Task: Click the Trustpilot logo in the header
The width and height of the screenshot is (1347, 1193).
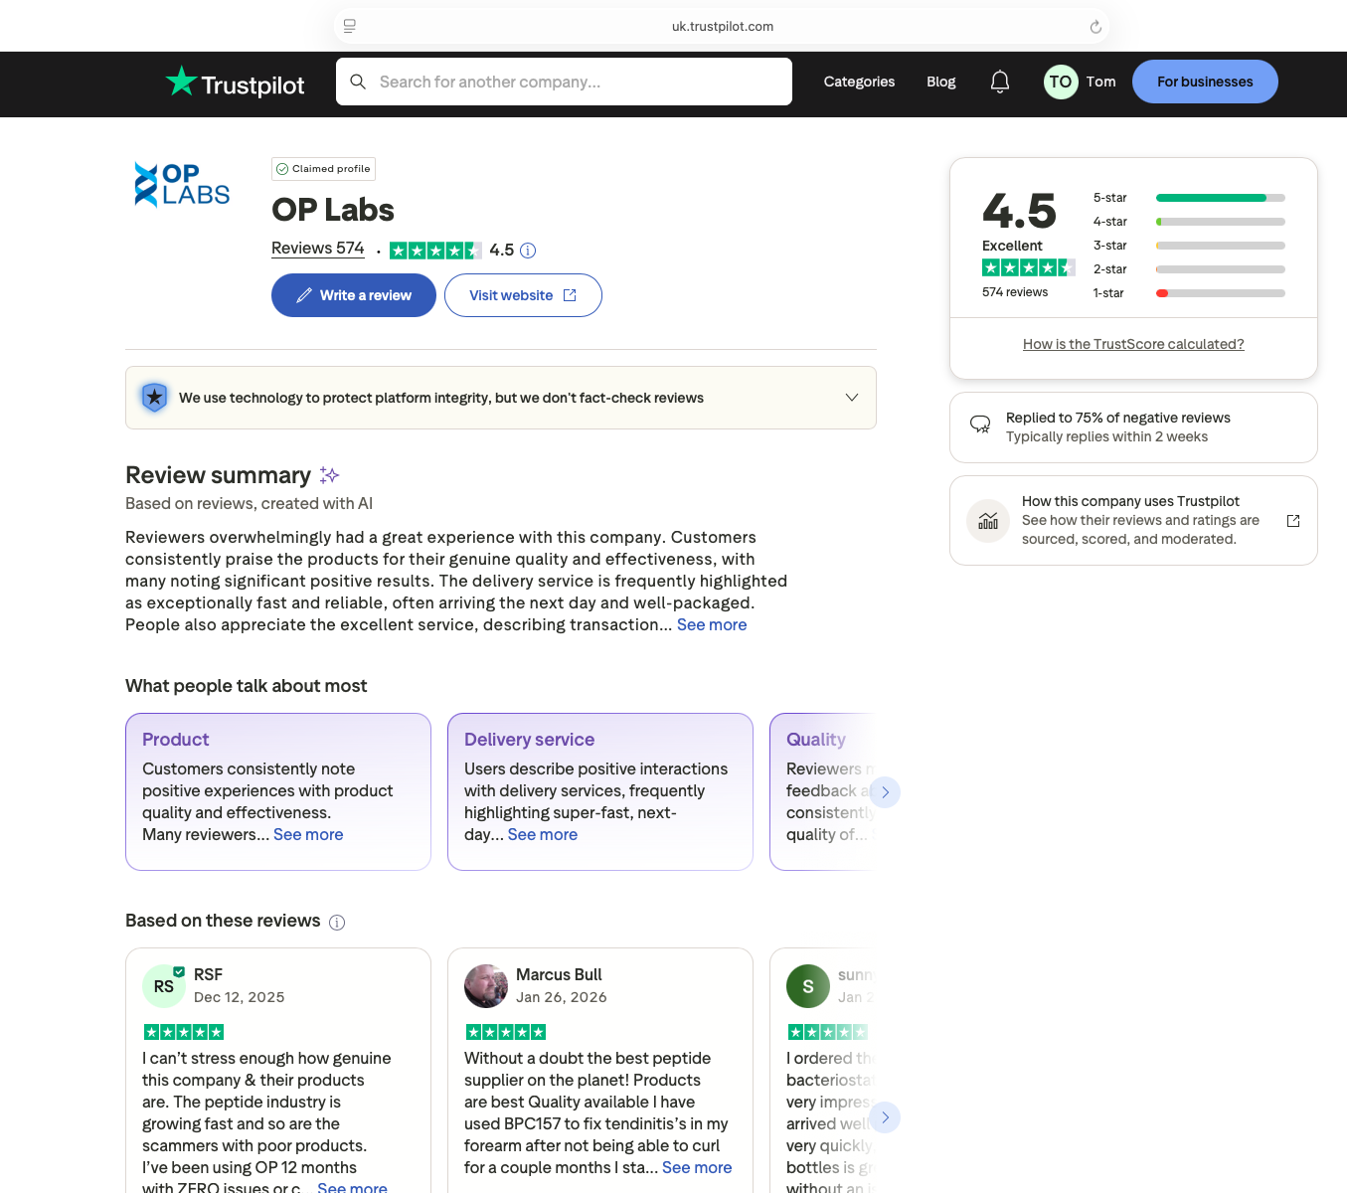Action: pyautogui.click(x=236, y=84)
